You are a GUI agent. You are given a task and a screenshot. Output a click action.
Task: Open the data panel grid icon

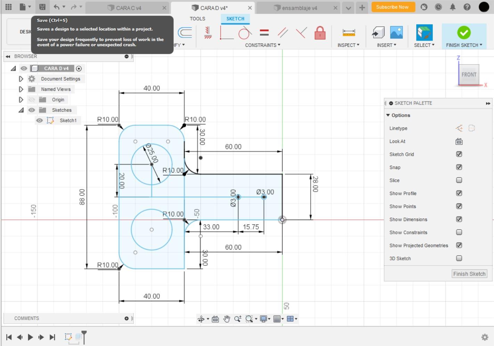coord(9,7)
